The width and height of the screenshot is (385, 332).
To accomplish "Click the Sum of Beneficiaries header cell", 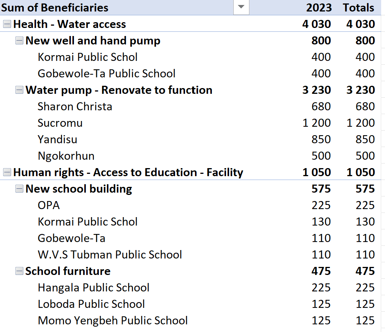I will [56, 7].
